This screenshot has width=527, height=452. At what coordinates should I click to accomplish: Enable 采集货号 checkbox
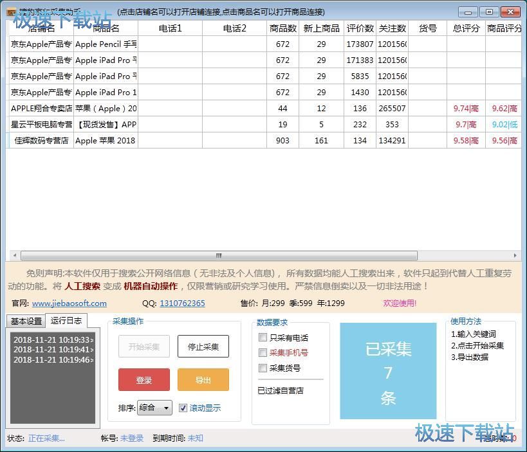click(x=263, y=368)
